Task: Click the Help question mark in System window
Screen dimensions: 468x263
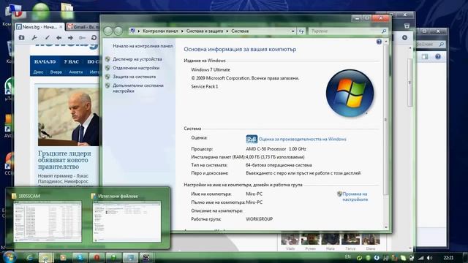Action: [379, 42]
